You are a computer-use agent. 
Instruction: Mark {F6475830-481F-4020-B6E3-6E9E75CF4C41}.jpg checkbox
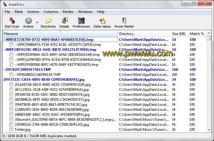(x=11, y=105)
